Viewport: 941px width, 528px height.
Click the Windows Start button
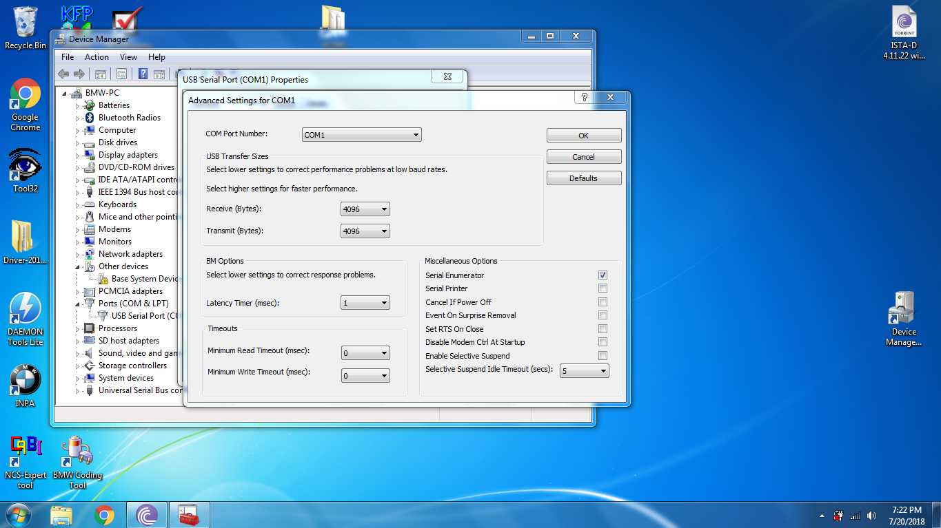point(19,514)
